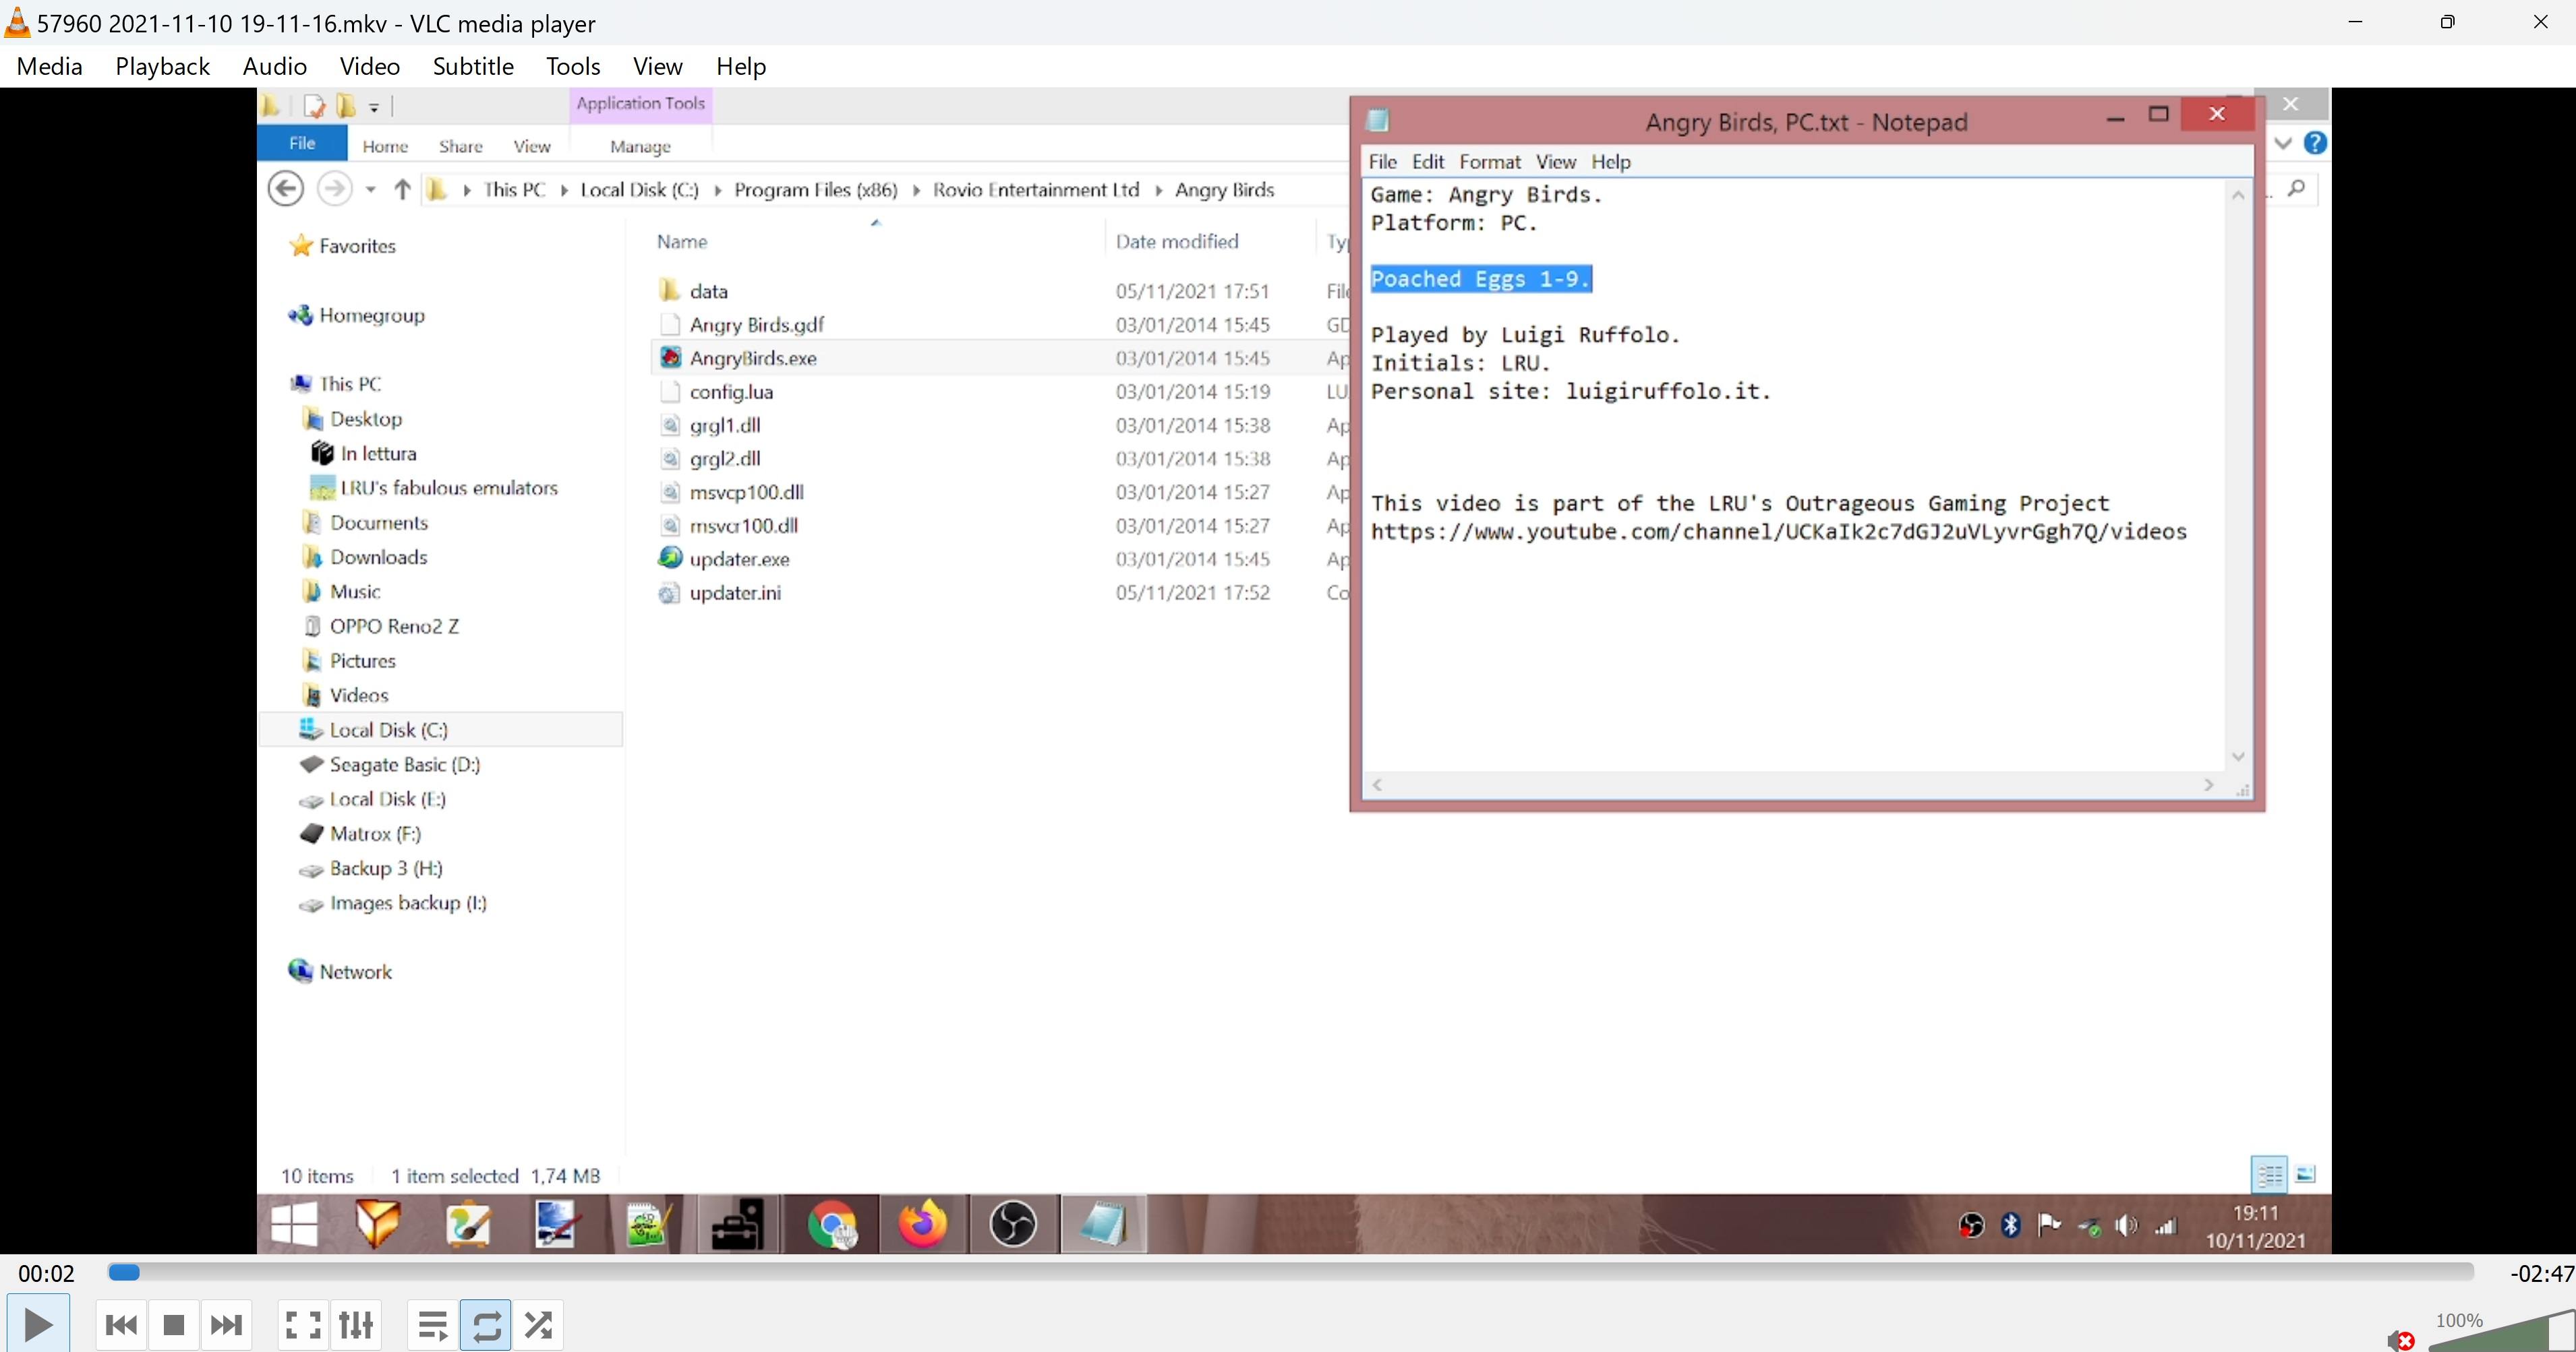
Task: Show the VLC playlist
Action: pos(433,1325)
